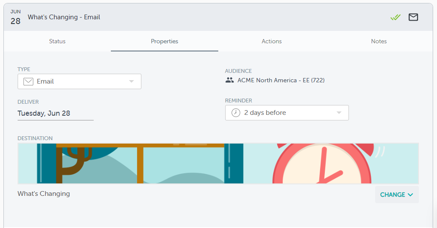Viewport: 437px width, 228px height.
Task: Click the mail envelope icon in header
Action: pyautogui.click(x=413, y=17)
